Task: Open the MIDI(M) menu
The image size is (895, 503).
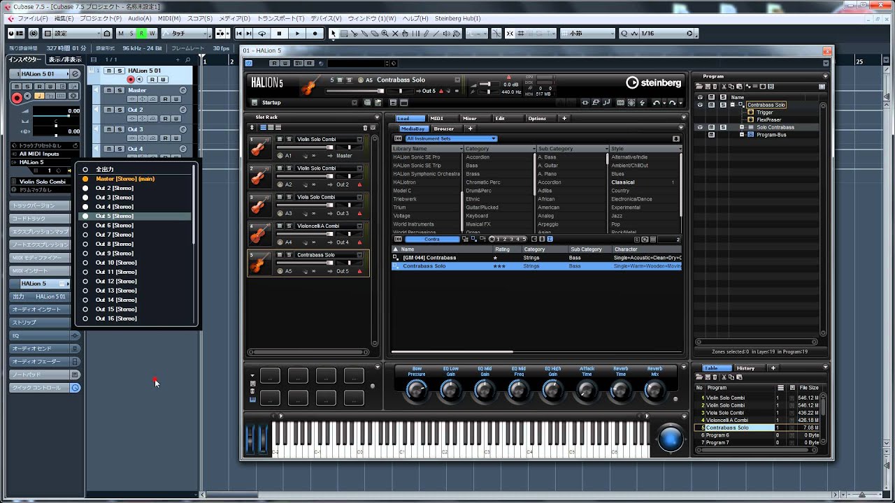Action: [x=169, y=18]
